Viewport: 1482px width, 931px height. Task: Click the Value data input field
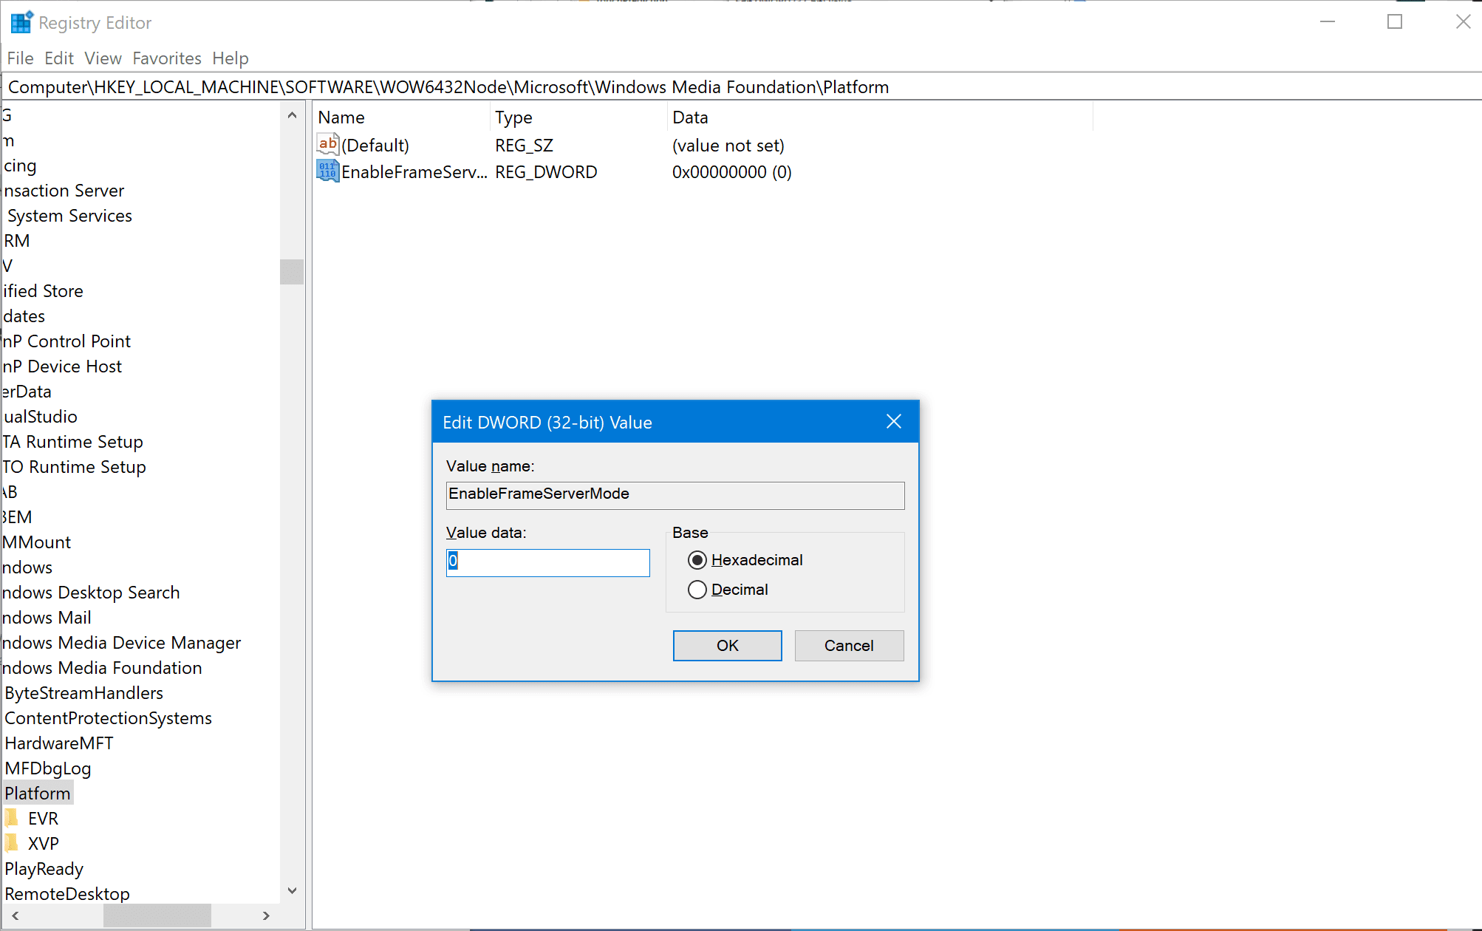coord(547,562)
